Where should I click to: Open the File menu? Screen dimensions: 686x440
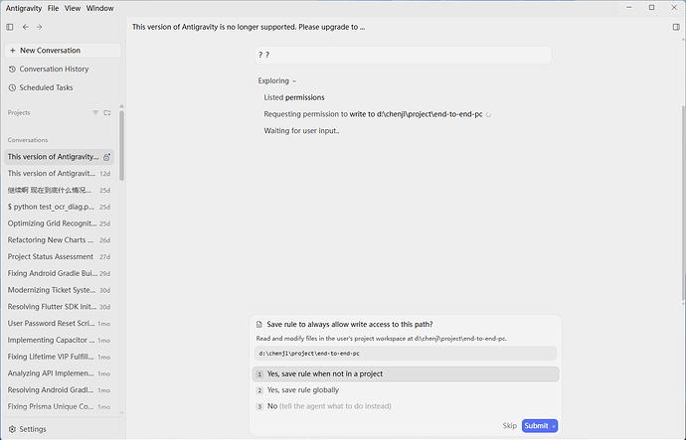(x=53, y=8)
